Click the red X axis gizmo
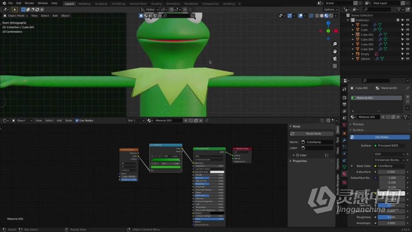The width and height of the screenshot is (412, 232). tap(336, 31)
